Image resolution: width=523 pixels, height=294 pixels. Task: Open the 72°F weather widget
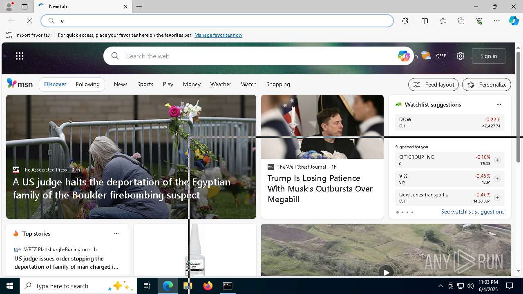434,56
